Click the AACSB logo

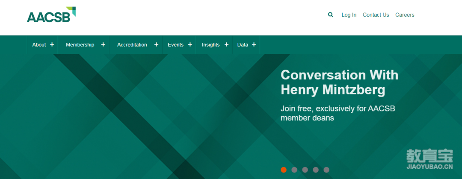coord(51,15)
